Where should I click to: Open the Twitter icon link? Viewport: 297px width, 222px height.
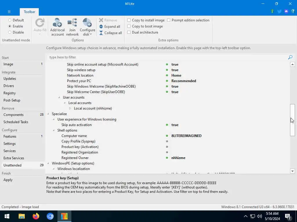[279, 12]
